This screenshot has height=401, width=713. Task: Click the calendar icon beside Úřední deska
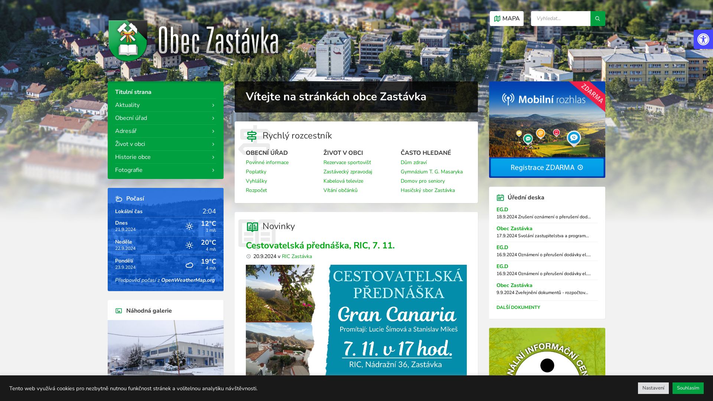(501, 198)
